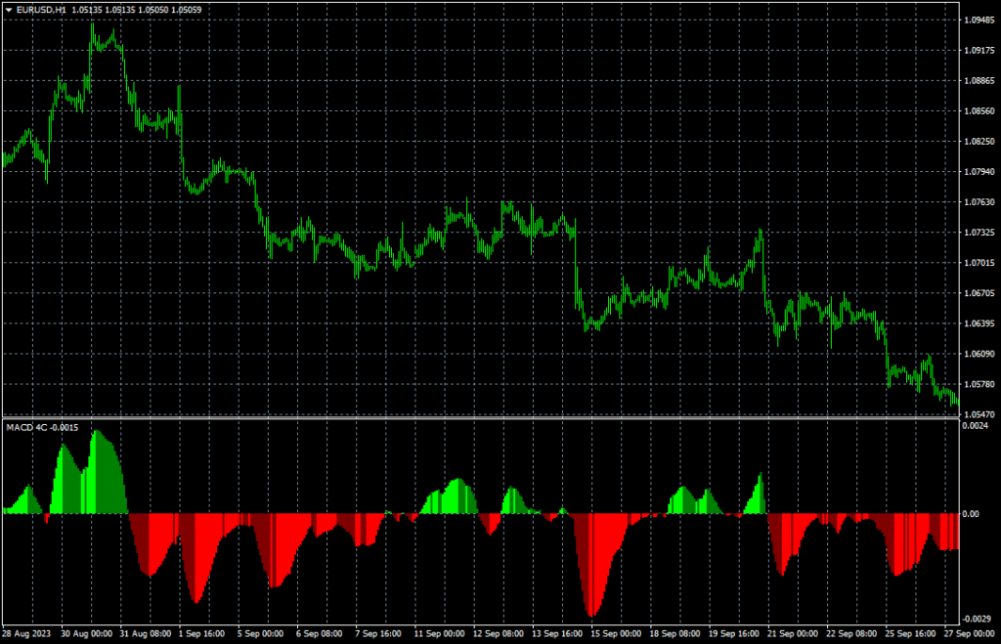Click separator between price chart and MACD
Screen dimensions: 1001x644
(479, 420)
